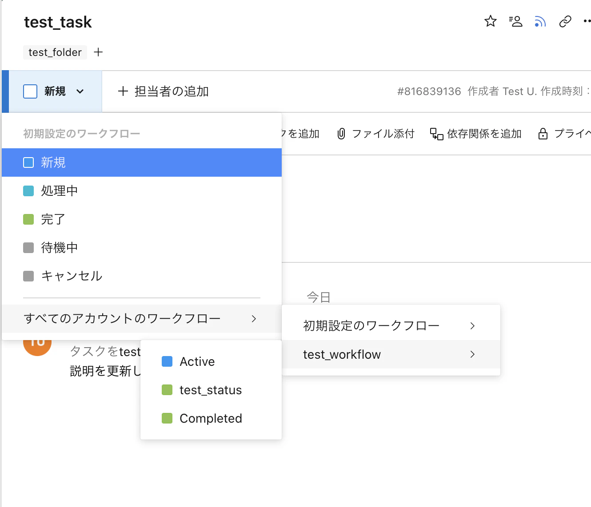Click the follow feed icon

540,21
